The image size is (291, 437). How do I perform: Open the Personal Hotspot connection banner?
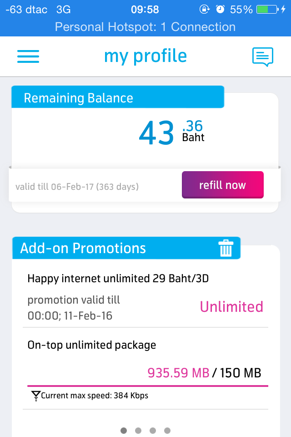(145, 27)
